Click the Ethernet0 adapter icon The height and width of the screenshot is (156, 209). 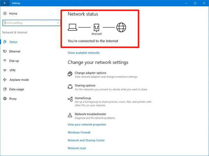pyautogui.click(x=96, y=28)
